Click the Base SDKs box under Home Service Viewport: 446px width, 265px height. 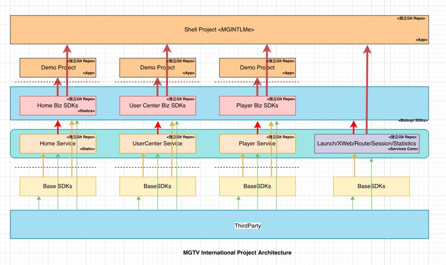[x=58, y=186]
